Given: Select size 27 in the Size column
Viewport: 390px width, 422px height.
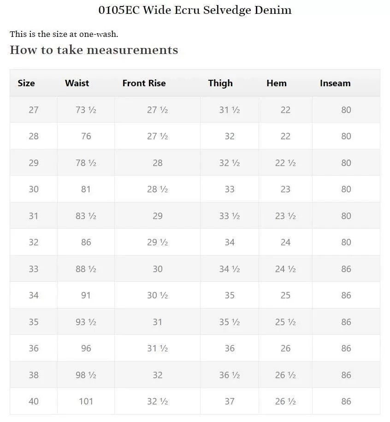Looking at the screenshot, I should pyautogui.click(x=34, y=110).
